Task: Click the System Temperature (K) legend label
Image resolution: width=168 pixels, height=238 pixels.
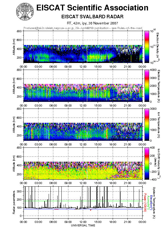Action: pos(154,202)
